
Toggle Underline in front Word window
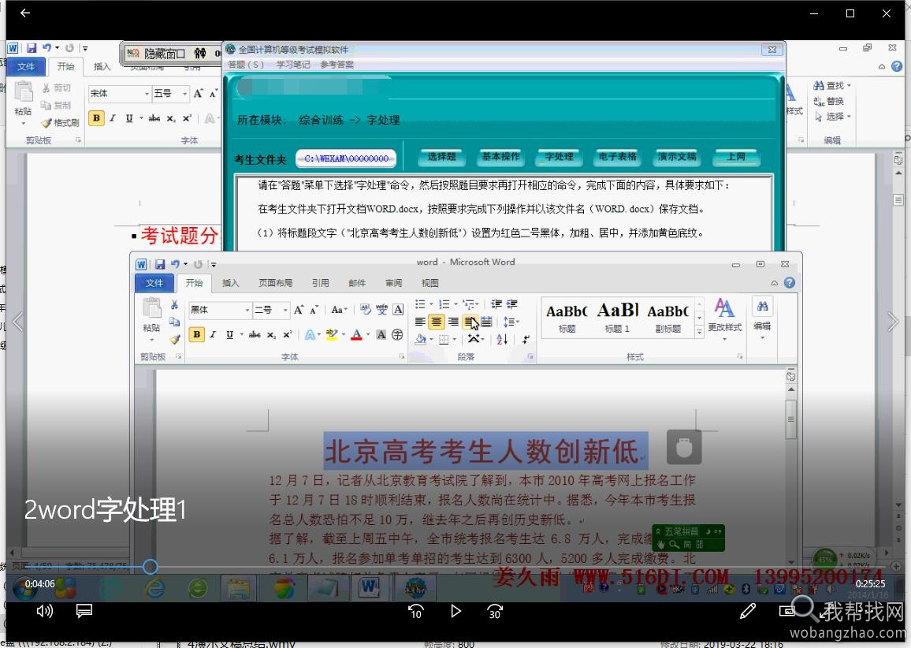229,334
